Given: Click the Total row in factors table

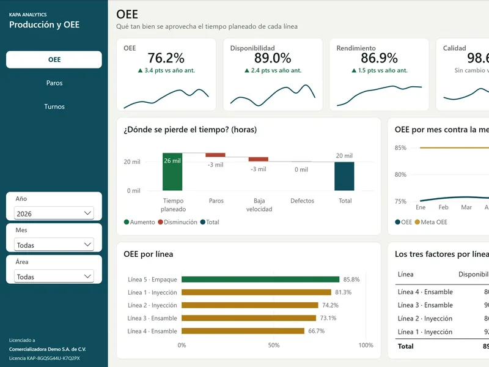Looking at the screenshot, I should [x=442, y=346].
